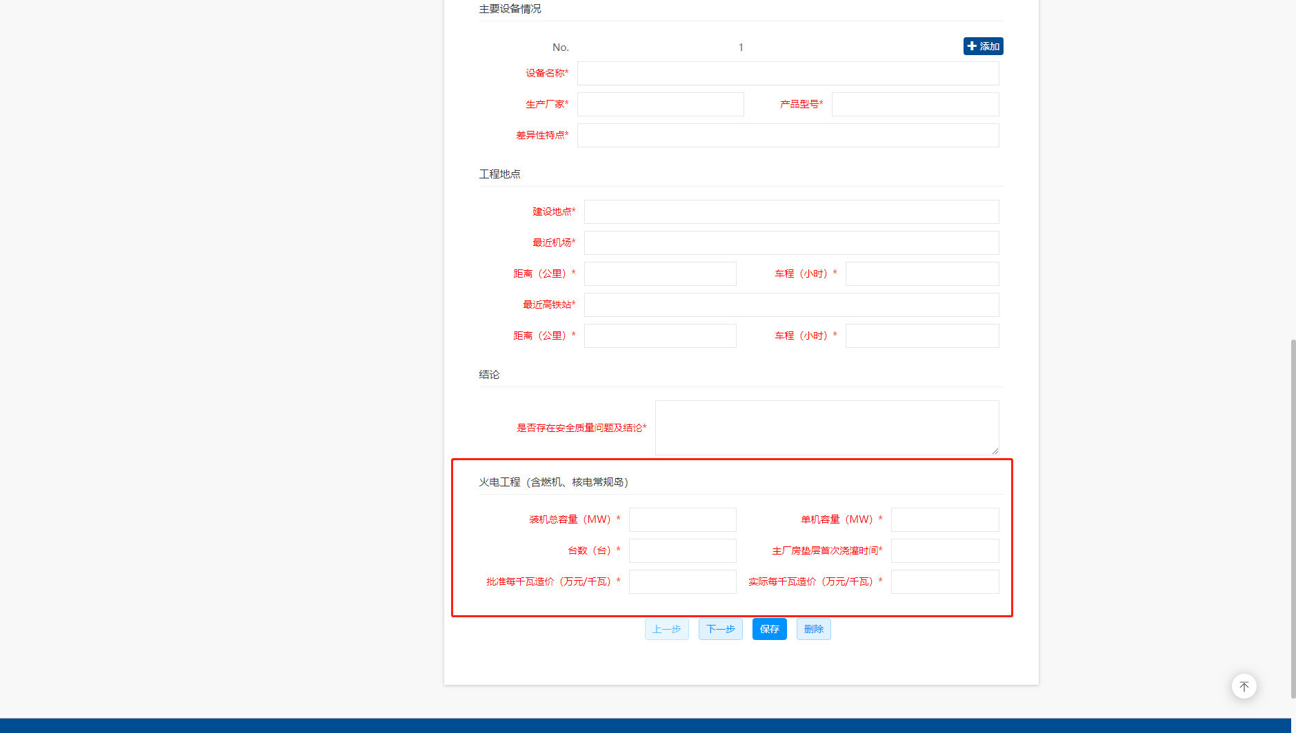Click the 实际每千瓦造价 input field

point(944,581)
